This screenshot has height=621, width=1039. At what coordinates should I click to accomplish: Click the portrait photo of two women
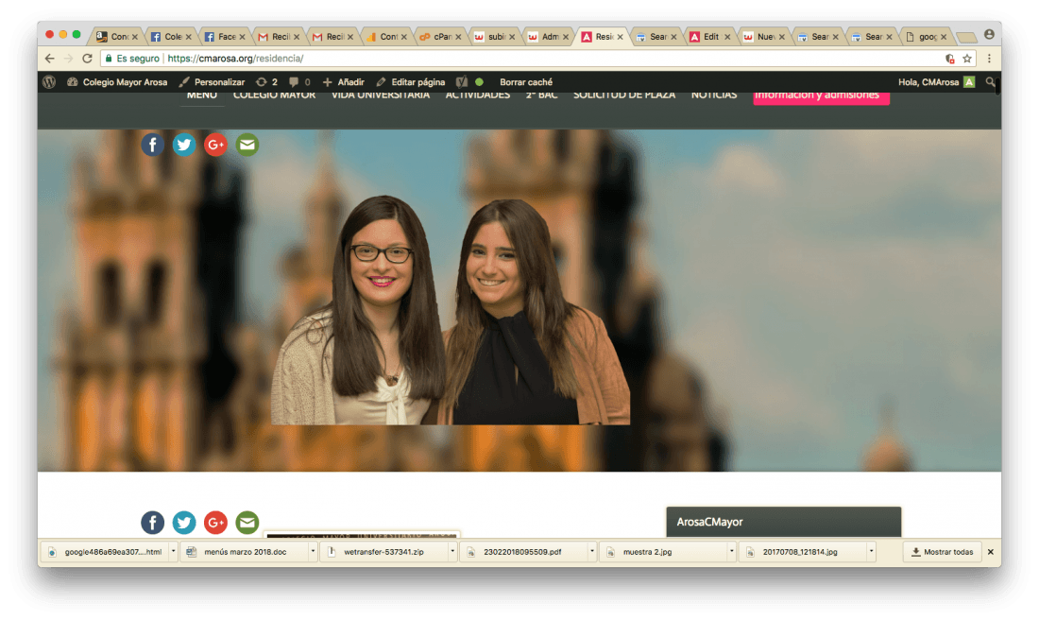451,309
